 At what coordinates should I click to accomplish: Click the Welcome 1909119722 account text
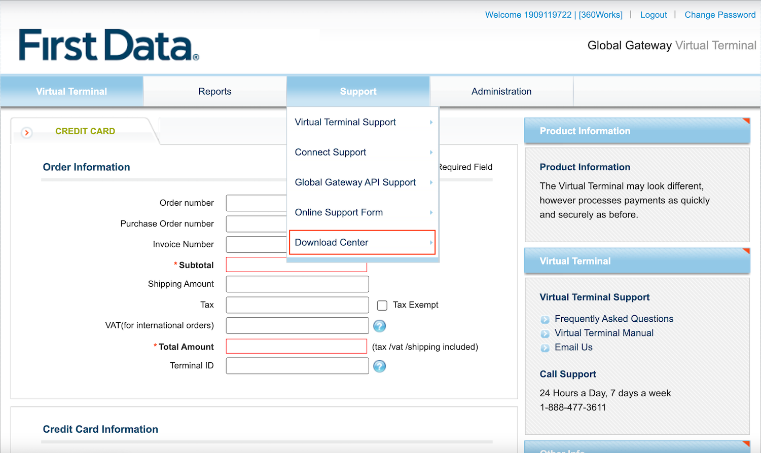click(554, 15)
